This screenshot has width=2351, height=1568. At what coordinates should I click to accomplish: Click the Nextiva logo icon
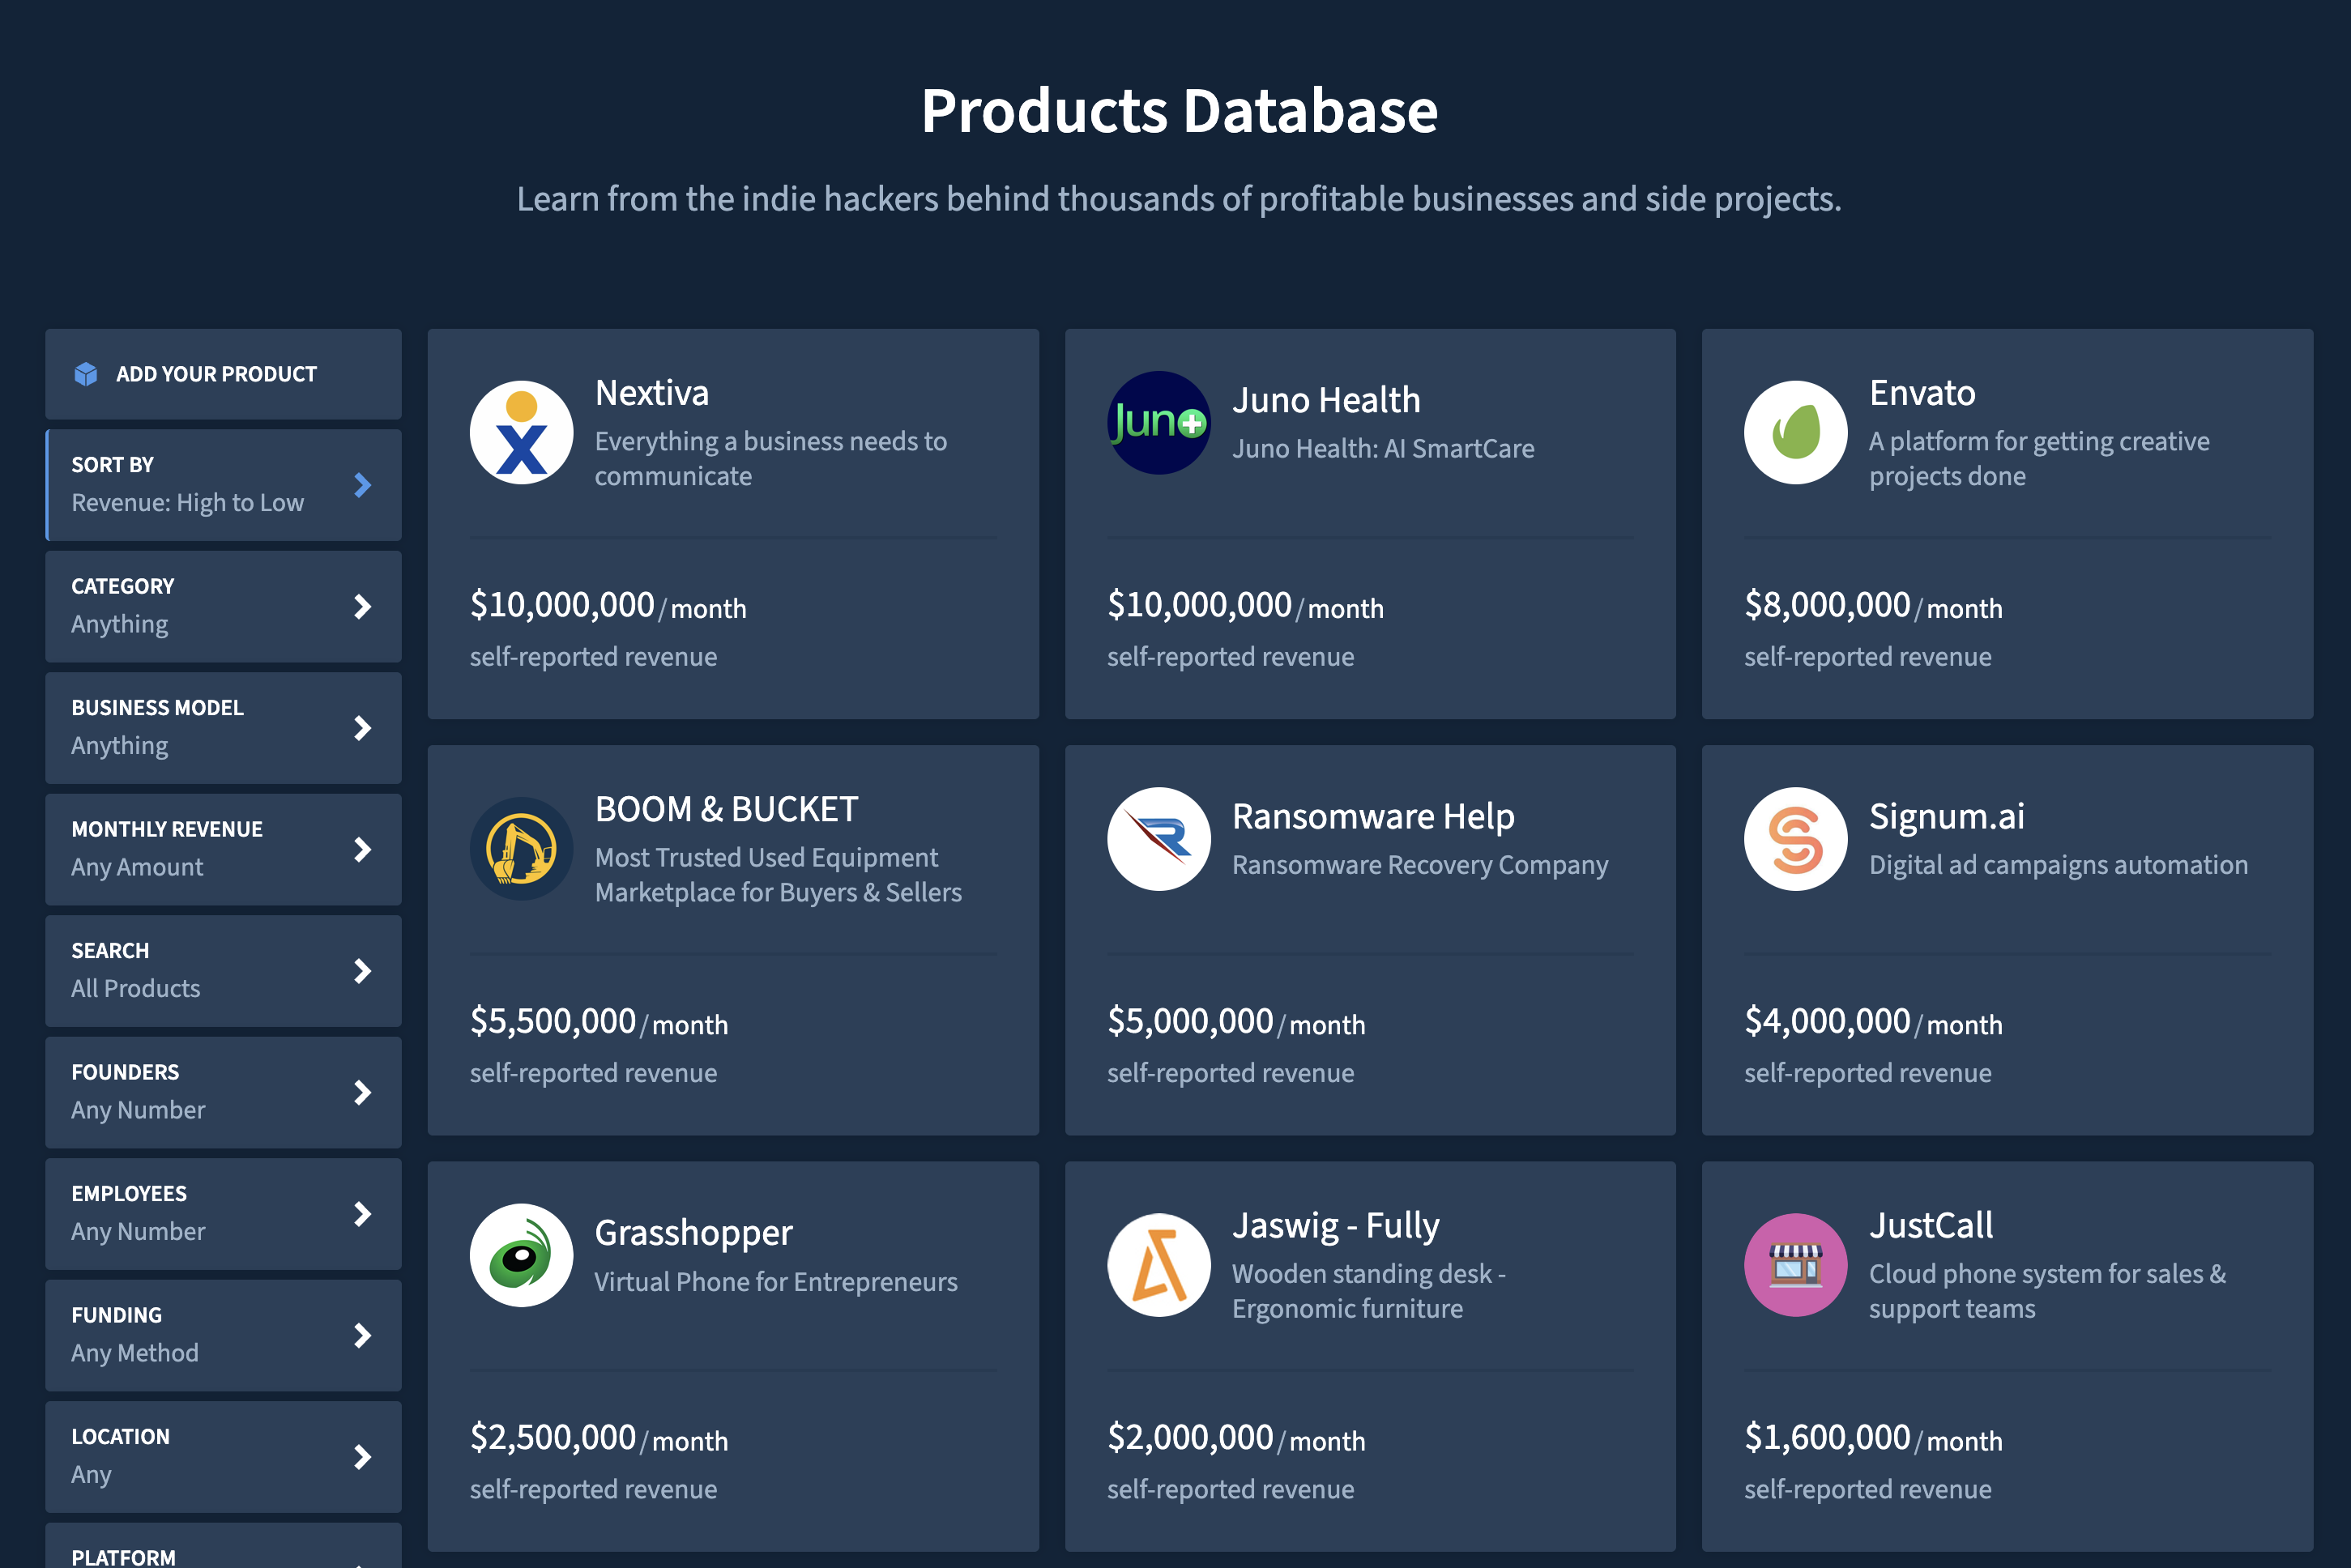[521, 432]
